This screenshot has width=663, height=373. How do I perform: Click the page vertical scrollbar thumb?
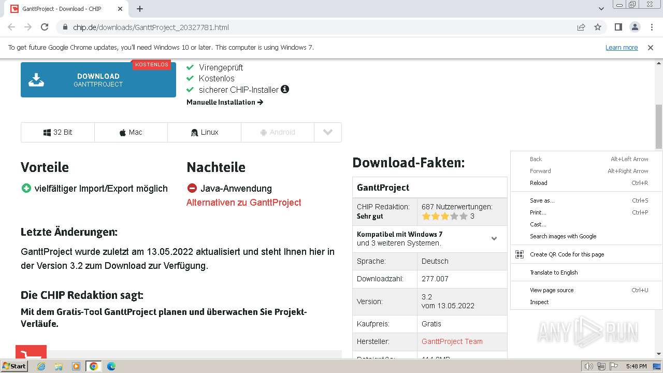[x=659, y=126]
